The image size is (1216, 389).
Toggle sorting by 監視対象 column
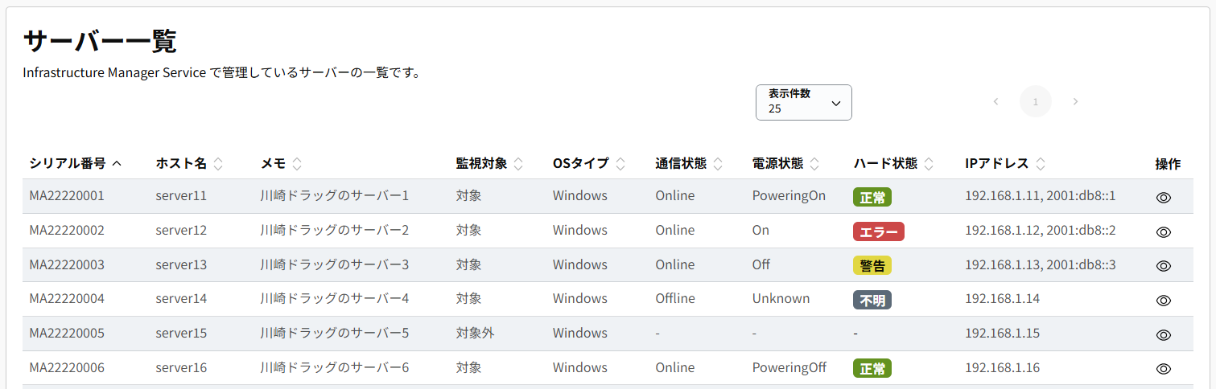coord(518,164)
